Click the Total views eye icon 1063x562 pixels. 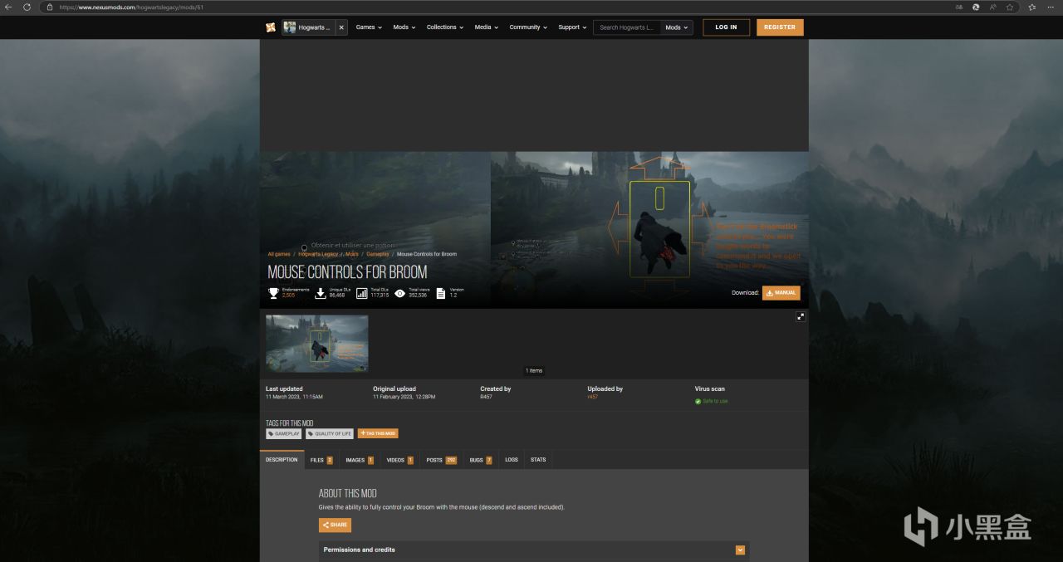click(400, 293)
